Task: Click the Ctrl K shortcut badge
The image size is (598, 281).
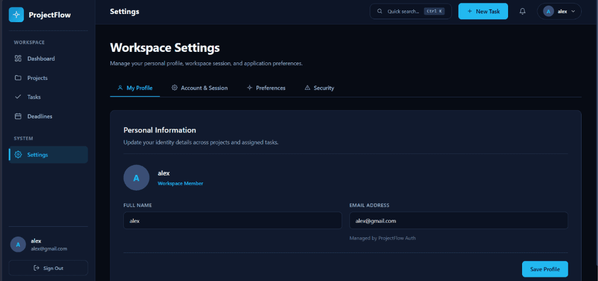Action: pyautogui.click(x=434, y=12)
